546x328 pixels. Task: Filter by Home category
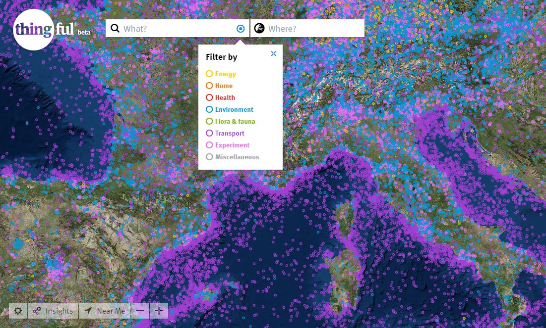coord(224,86)
